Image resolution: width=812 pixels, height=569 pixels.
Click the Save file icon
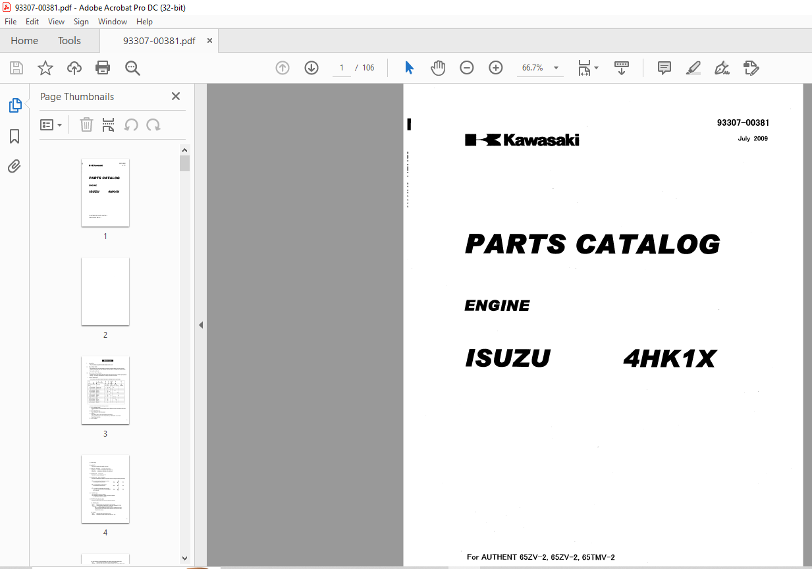point(16,68)
